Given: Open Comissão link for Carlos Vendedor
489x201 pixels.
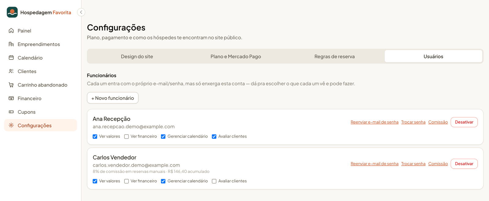Looking at the screenshot, I should point(438,164).
